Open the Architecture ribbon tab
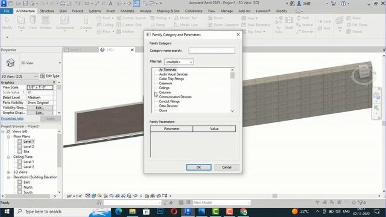386x217 pixels. (25, 11)
